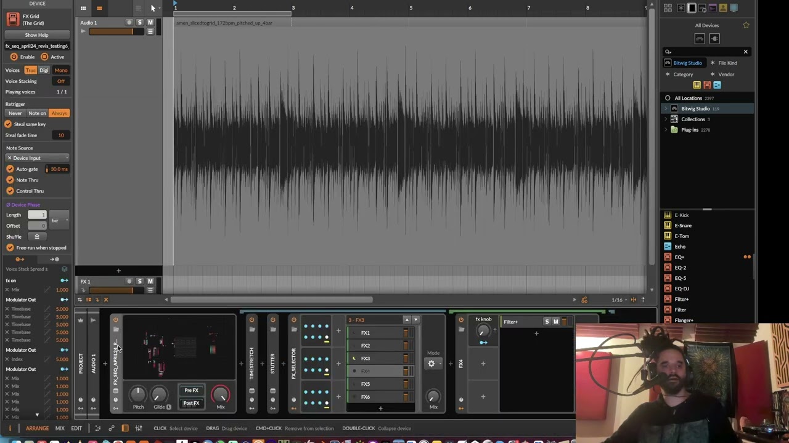
Task: Switch to the MIX view tab
Action: [60, 428]
